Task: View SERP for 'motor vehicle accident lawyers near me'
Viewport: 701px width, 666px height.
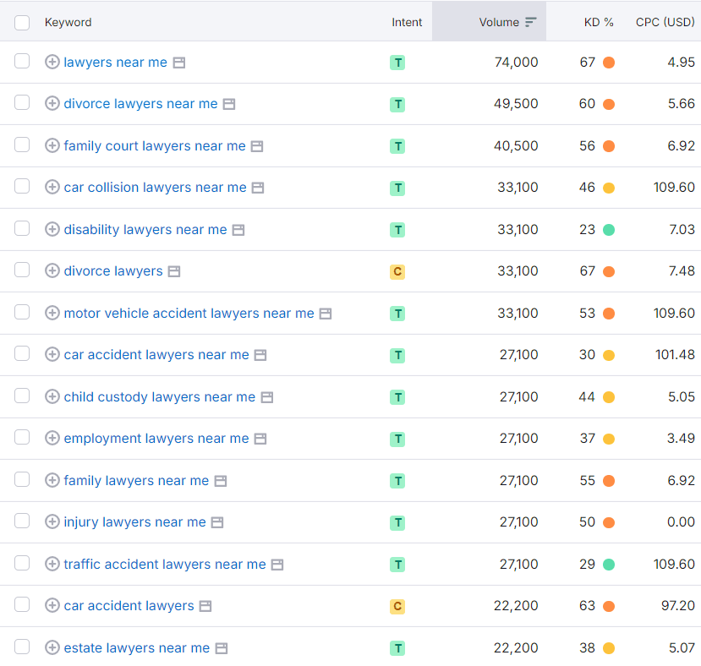Action: pyautogui.click(x=326, y=314)
